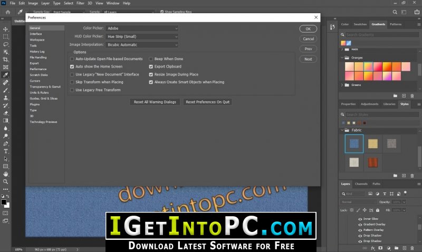Open the Filter menu
This screenshot has height=252, width=422.
tap(80, 3)
